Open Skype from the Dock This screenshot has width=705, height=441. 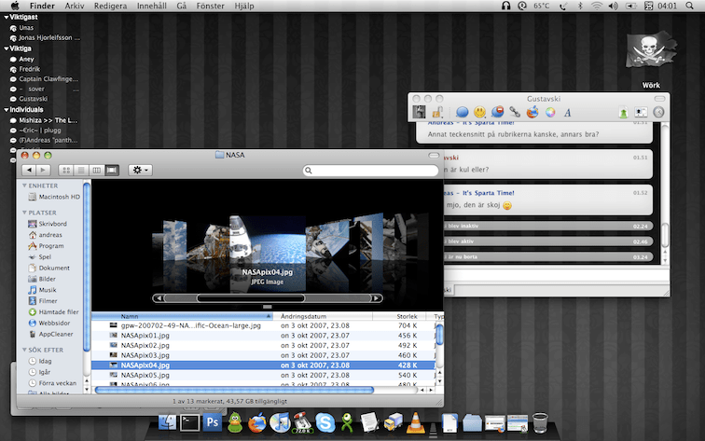(325, 422)
